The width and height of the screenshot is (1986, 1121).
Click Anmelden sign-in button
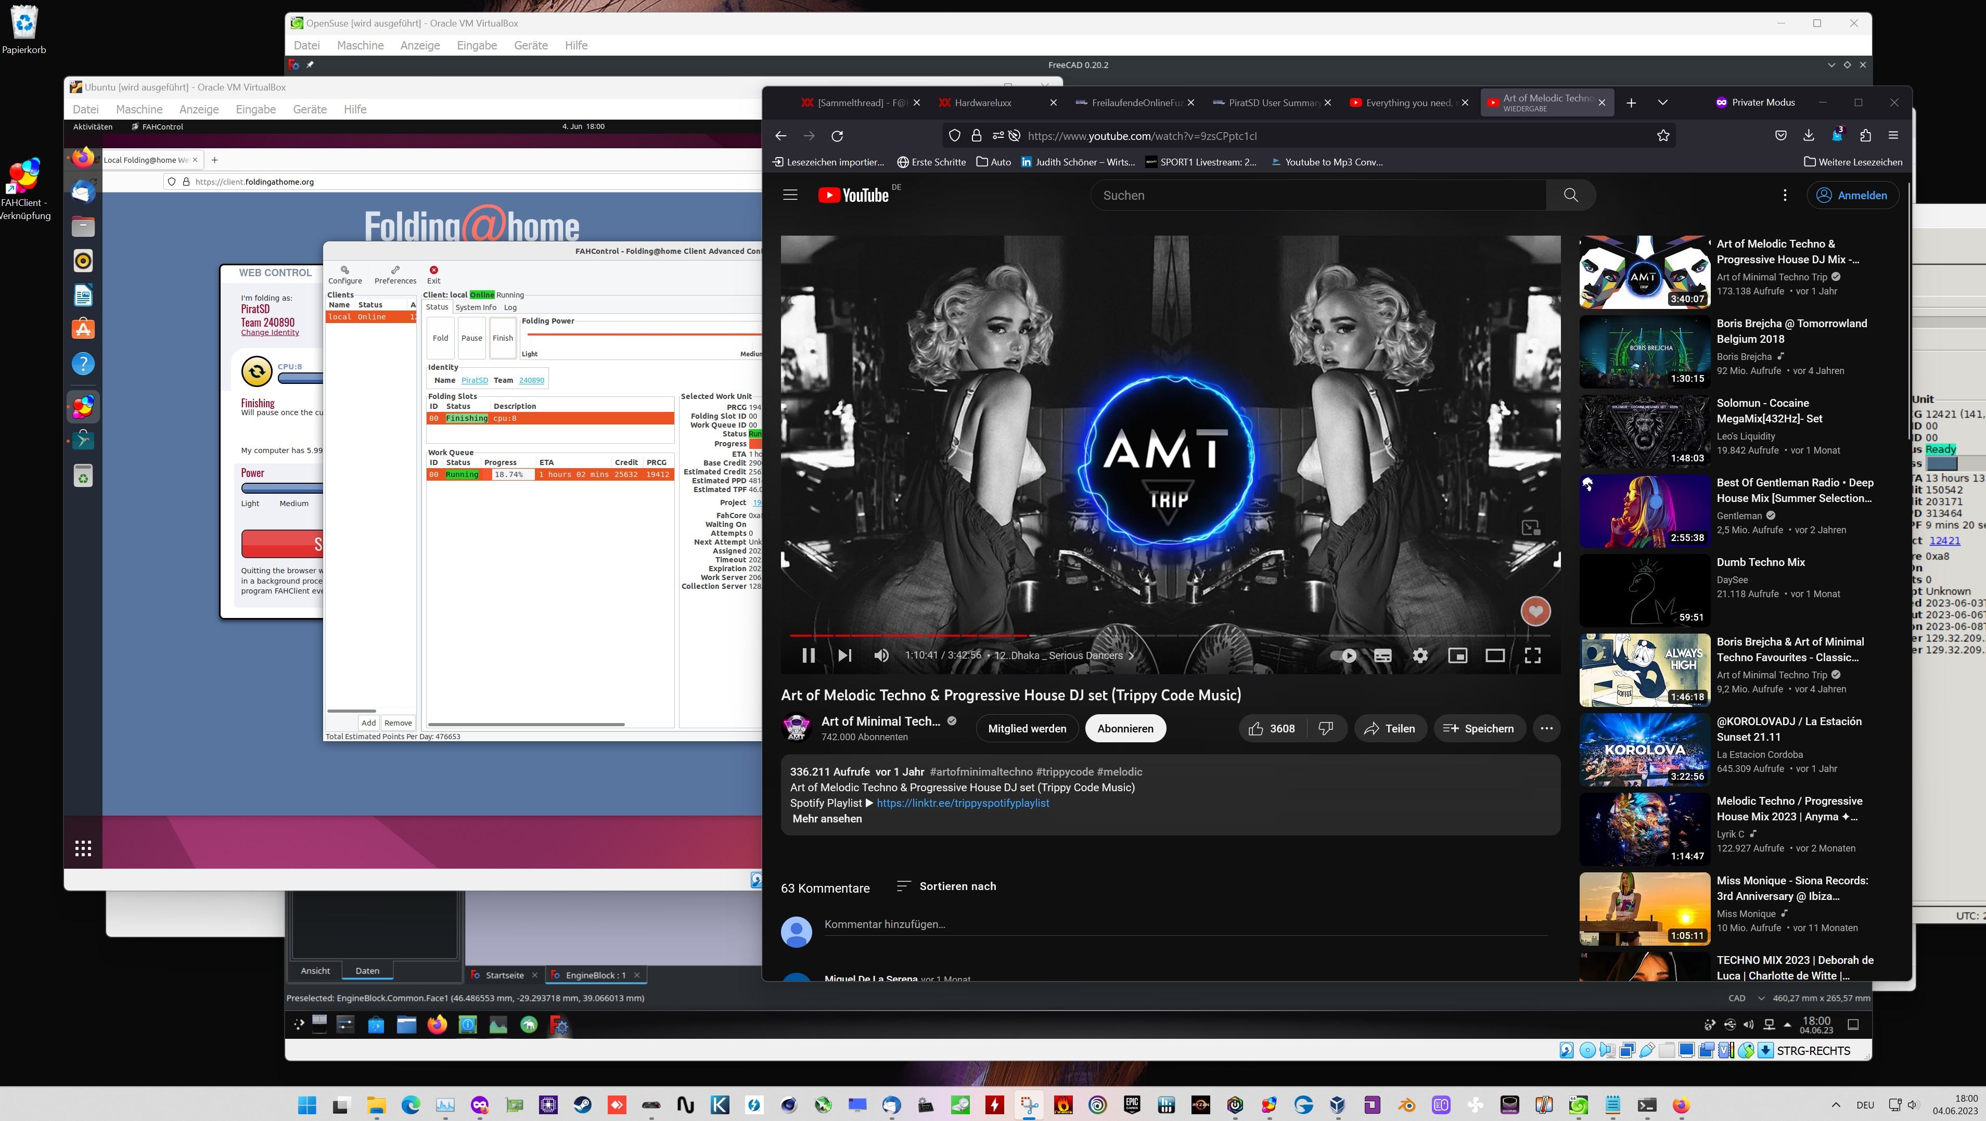[1852, 195]
